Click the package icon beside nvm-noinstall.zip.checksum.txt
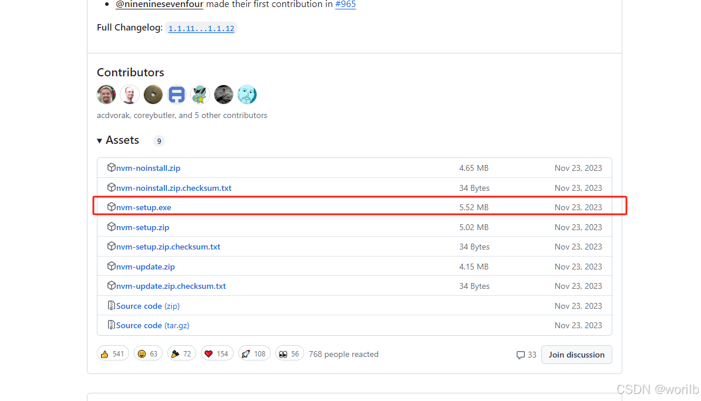 click(x=112, y=187)
